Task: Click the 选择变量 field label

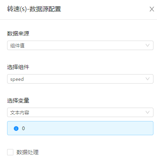Action: tap(18, 101)
